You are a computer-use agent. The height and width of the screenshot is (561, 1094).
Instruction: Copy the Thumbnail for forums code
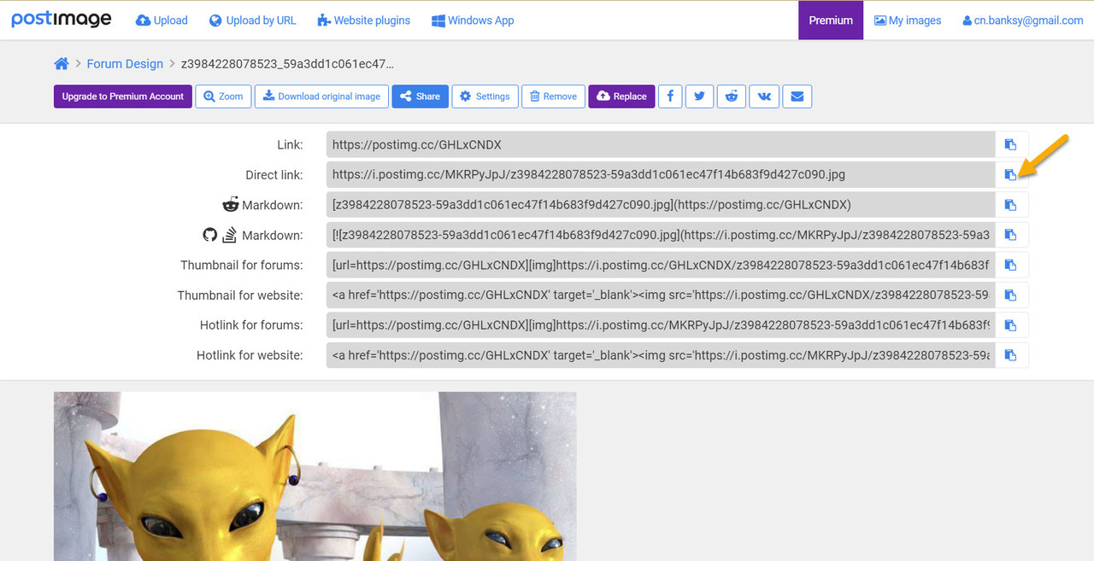click(x=1011, y=265)
